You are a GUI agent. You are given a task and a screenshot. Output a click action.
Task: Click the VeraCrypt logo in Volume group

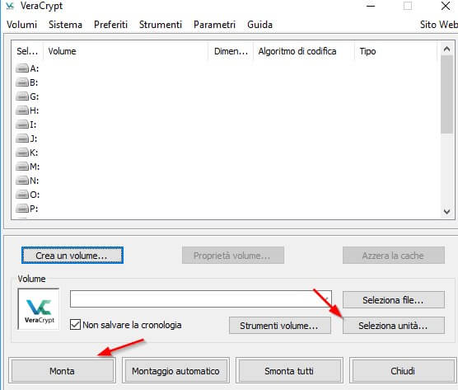[x=39, y=309]
